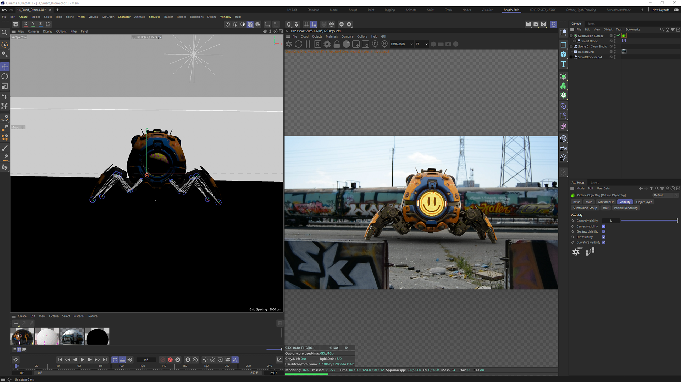Open the Materials menu in Live Viewer

(x=332, y=36)
